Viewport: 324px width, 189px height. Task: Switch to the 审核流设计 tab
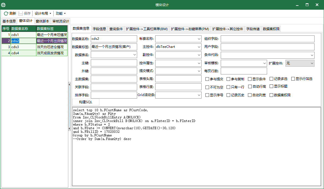click(x=61, y=21)
